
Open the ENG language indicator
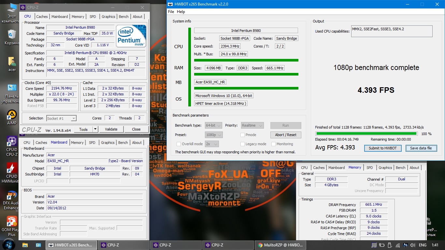(x=423, y=245)
